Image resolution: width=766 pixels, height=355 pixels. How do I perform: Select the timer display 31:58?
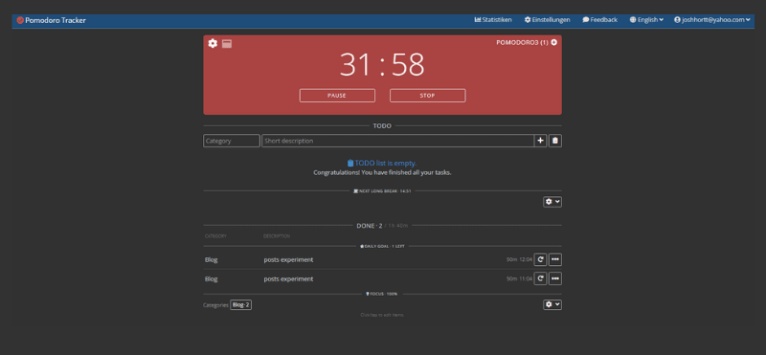coord(382,64)
